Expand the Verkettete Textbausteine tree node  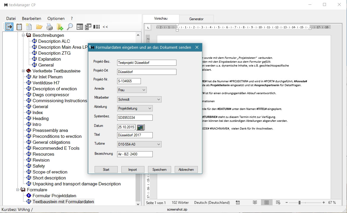tap(23, 71)
